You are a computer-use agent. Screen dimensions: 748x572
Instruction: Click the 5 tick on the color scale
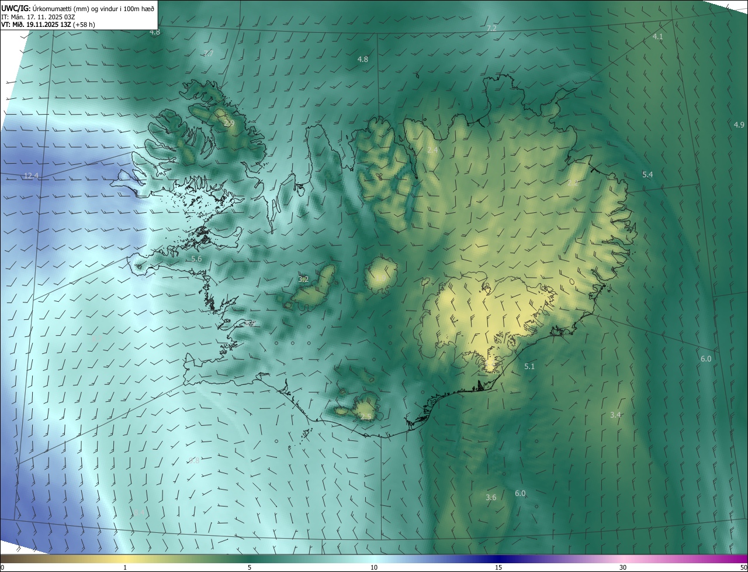coord(250,567)
